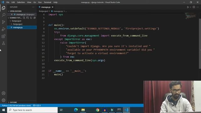Select Python 3.10.2 interpreter in status bar

click(16, 105)
